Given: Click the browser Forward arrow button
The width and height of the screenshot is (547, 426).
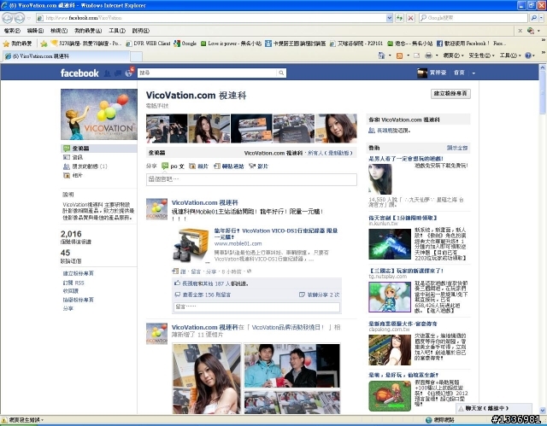Looking at the screenshot, I should [20, 18].
